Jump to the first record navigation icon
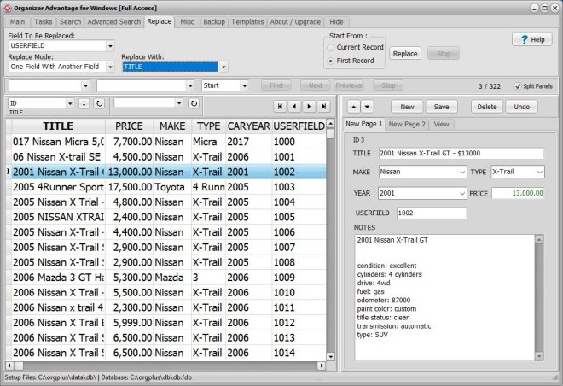563x386 pixels. pos(280,106)
